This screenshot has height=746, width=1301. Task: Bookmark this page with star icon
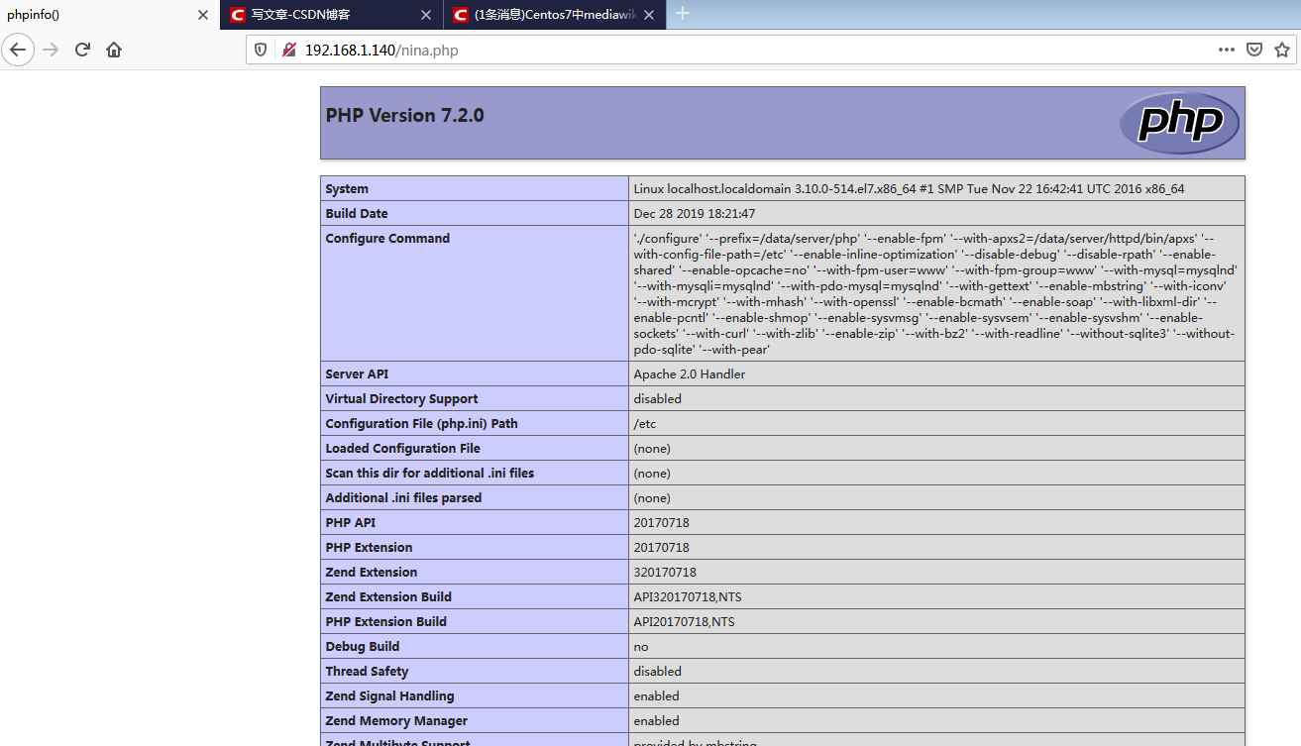point(1281,50)
